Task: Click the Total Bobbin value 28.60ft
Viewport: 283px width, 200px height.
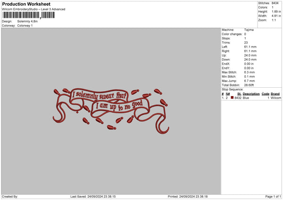Action: tap(249, 85)
